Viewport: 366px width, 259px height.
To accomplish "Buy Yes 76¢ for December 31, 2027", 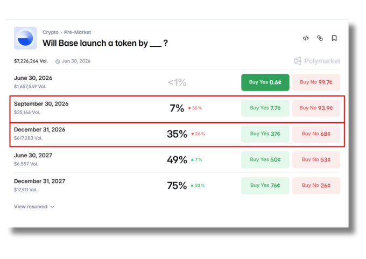I will [x=265, y=185].
